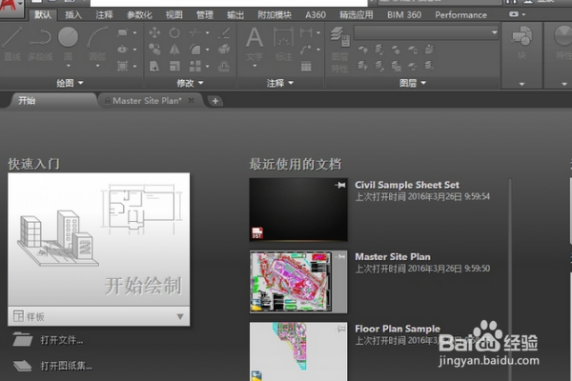Open Layer Properties (图层特性)
Screen dimensions: 572x381
pos(340,50)
